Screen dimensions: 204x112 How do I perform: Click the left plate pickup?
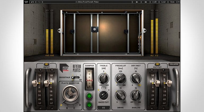[x=72, y=32]
